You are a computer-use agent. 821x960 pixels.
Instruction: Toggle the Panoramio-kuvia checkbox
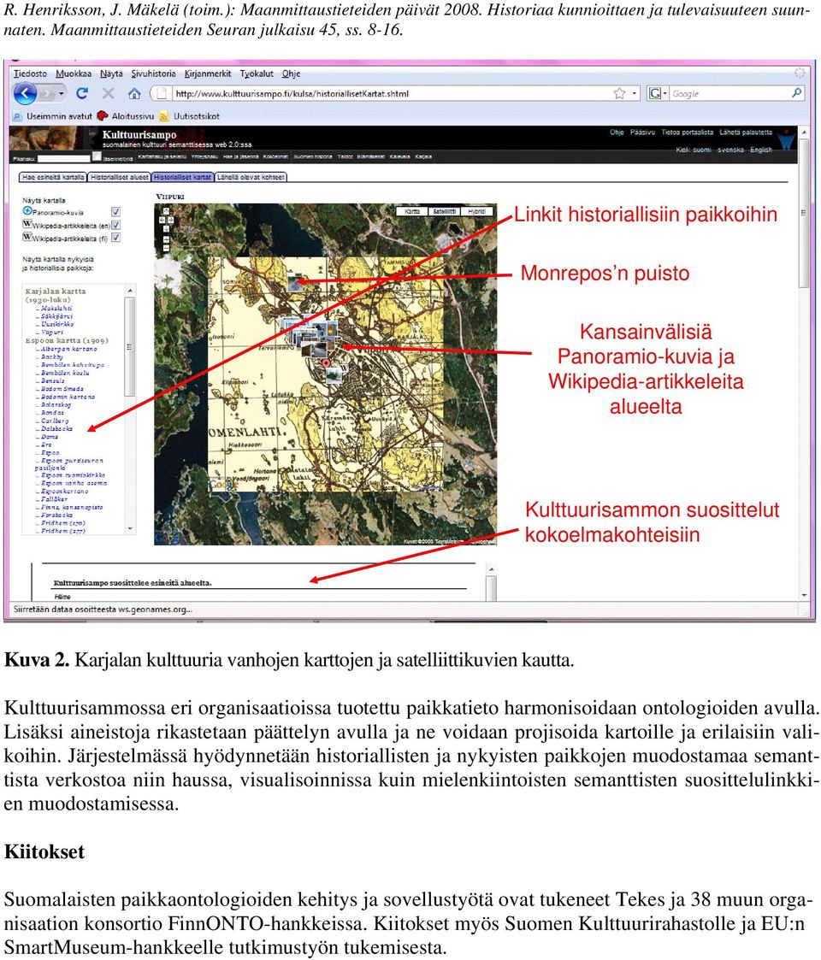click(x=115, y=212)
